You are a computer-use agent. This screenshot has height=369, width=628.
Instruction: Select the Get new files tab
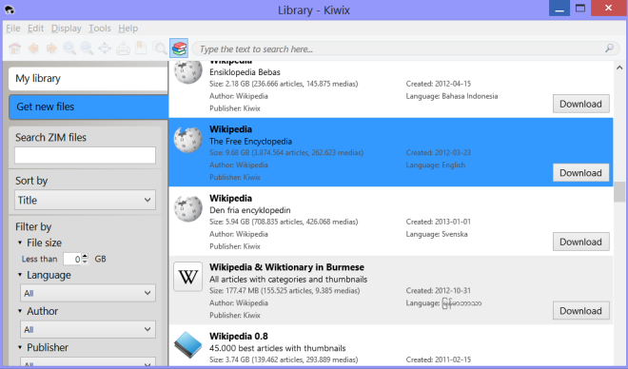point(88,107)
